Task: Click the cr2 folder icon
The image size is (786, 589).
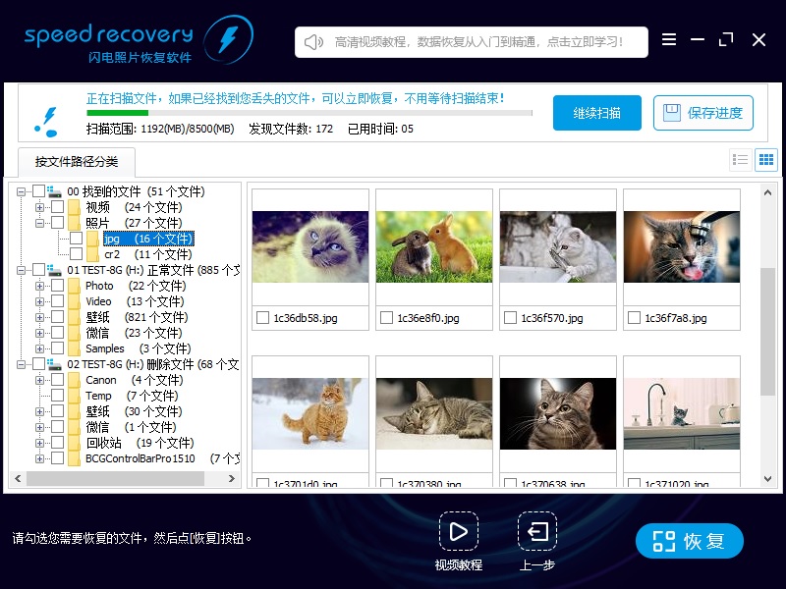Action: point(92,254)
